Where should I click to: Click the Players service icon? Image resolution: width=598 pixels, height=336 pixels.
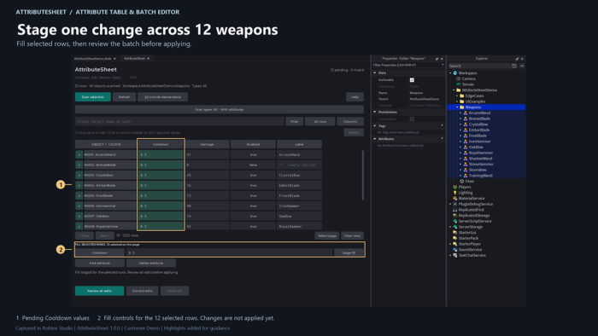point(455,188)
